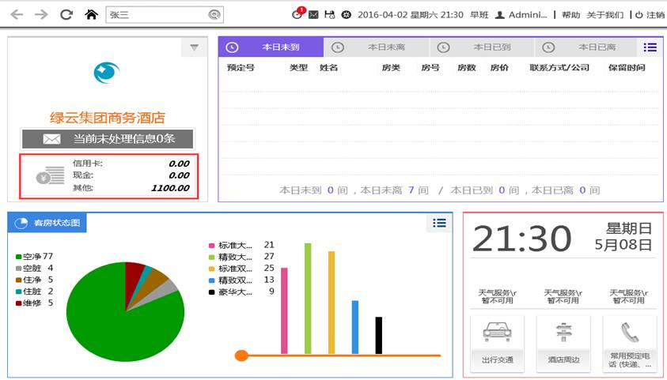The height and width of the screenshot is (380, 667).
Task: Click the 房数 column header
Action: (x=467, y=67)
